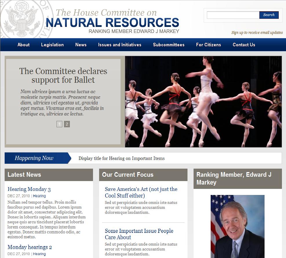The image size is (286, 258).
Task: Select Legislation in the navigation bar
Action: [x=52, y=45]
